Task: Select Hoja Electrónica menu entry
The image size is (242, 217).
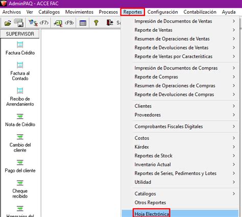Action: pyautogui.click(x=180, y=213)
